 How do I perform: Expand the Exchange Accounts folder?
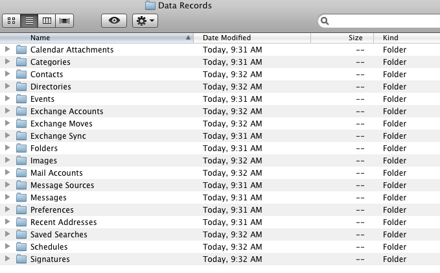coord(8,112)
